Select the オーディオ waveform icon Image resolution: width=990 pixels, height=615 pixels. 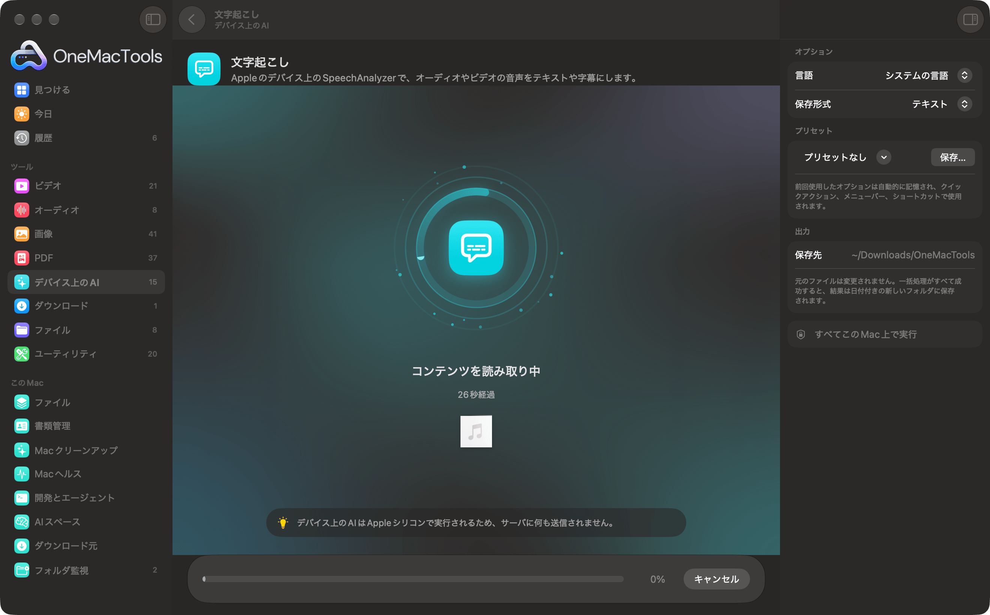pos(21,210)
